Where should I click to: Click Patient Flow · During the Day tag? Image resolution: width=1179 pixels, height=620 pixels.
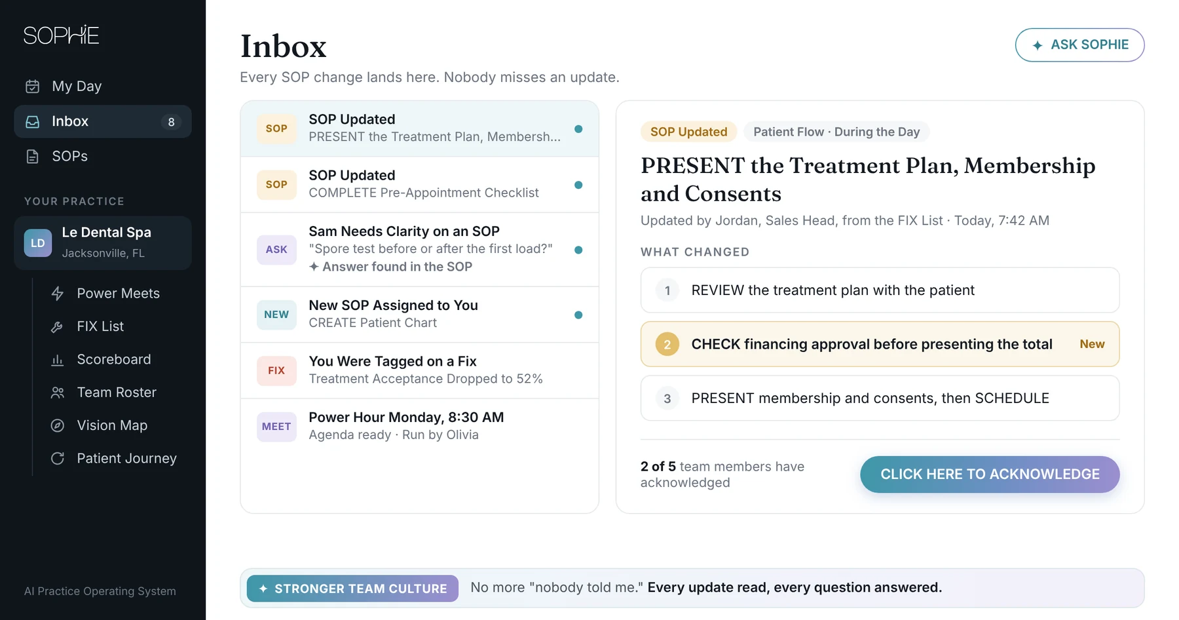(836, 132)
